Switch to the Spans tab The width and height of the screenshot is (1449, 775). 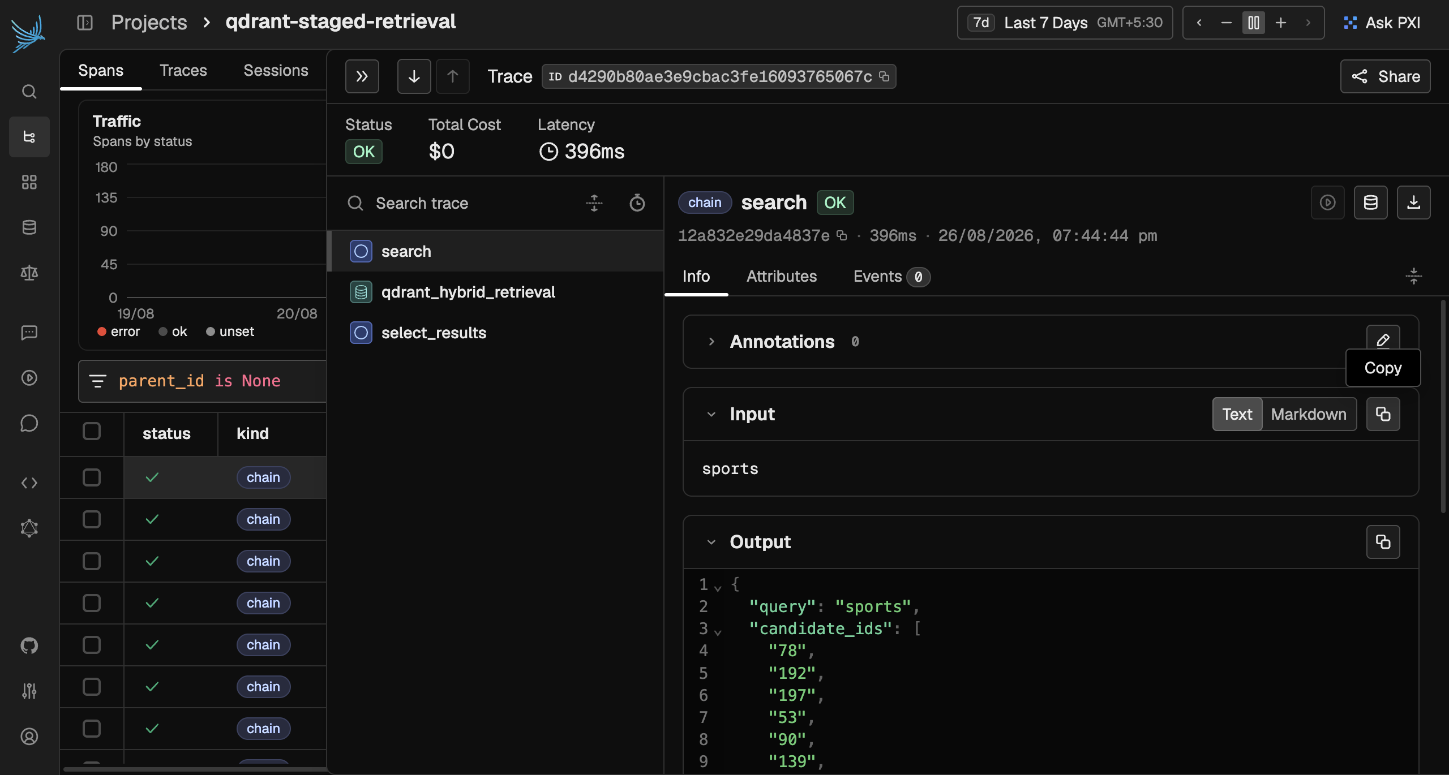point(101,70)
